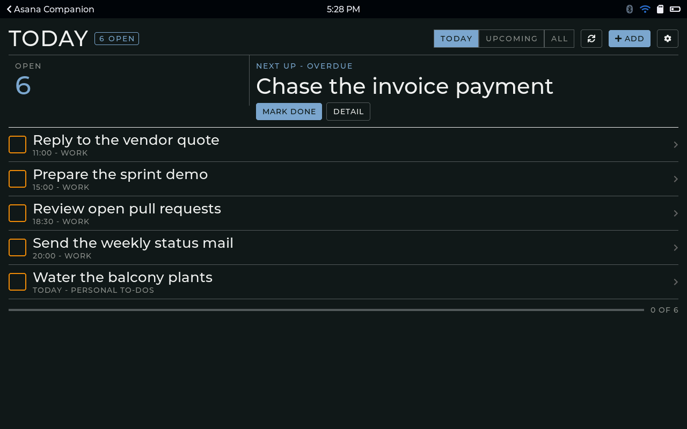
Task: Click the 15:00 - Work subtitle
Action: click(61, 187)
